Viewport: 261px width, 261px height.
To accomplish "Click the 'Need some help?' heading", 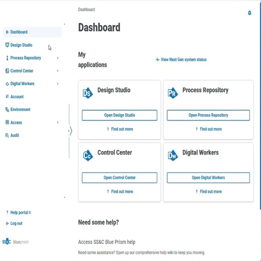I will 99,223.
